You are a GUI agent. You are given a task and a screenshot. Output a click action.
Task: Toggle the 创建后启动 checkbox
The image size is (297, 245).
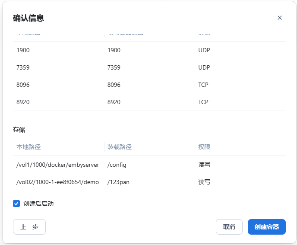pos(16,204)
